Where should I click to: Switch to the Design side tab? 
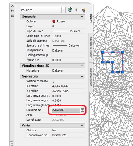91,19
